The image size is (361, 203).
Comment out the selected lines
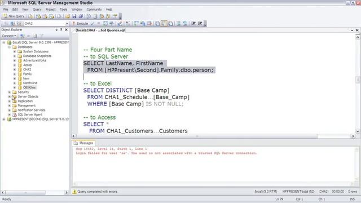178,24
